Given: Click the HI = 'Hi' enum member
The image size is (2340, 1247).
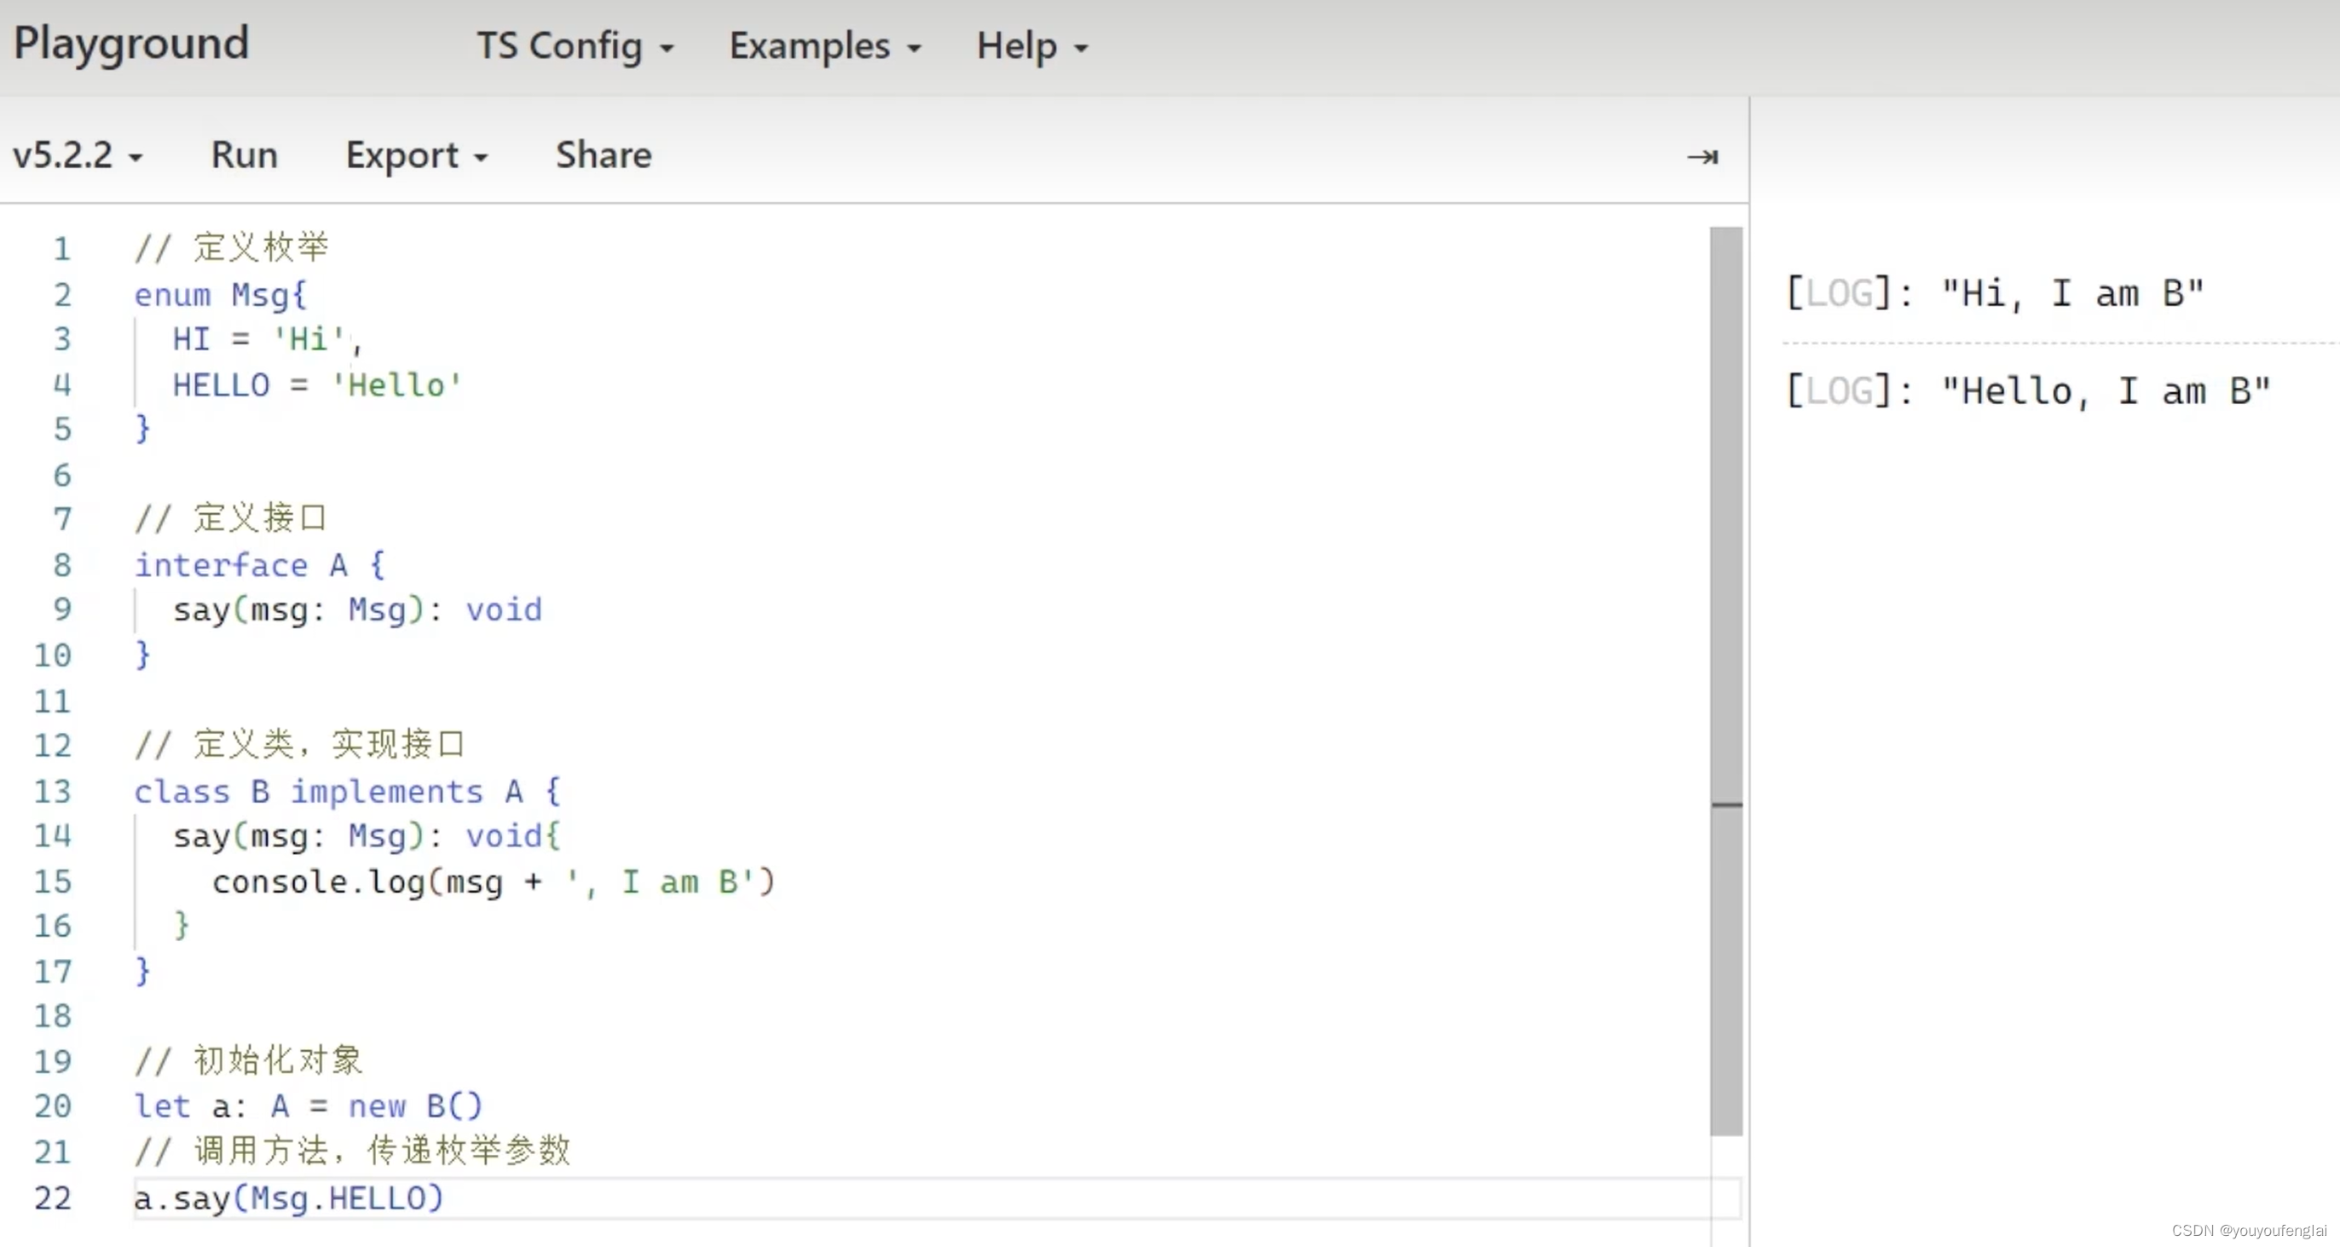Looking at the screenshot, I should (x=267, y=340).
